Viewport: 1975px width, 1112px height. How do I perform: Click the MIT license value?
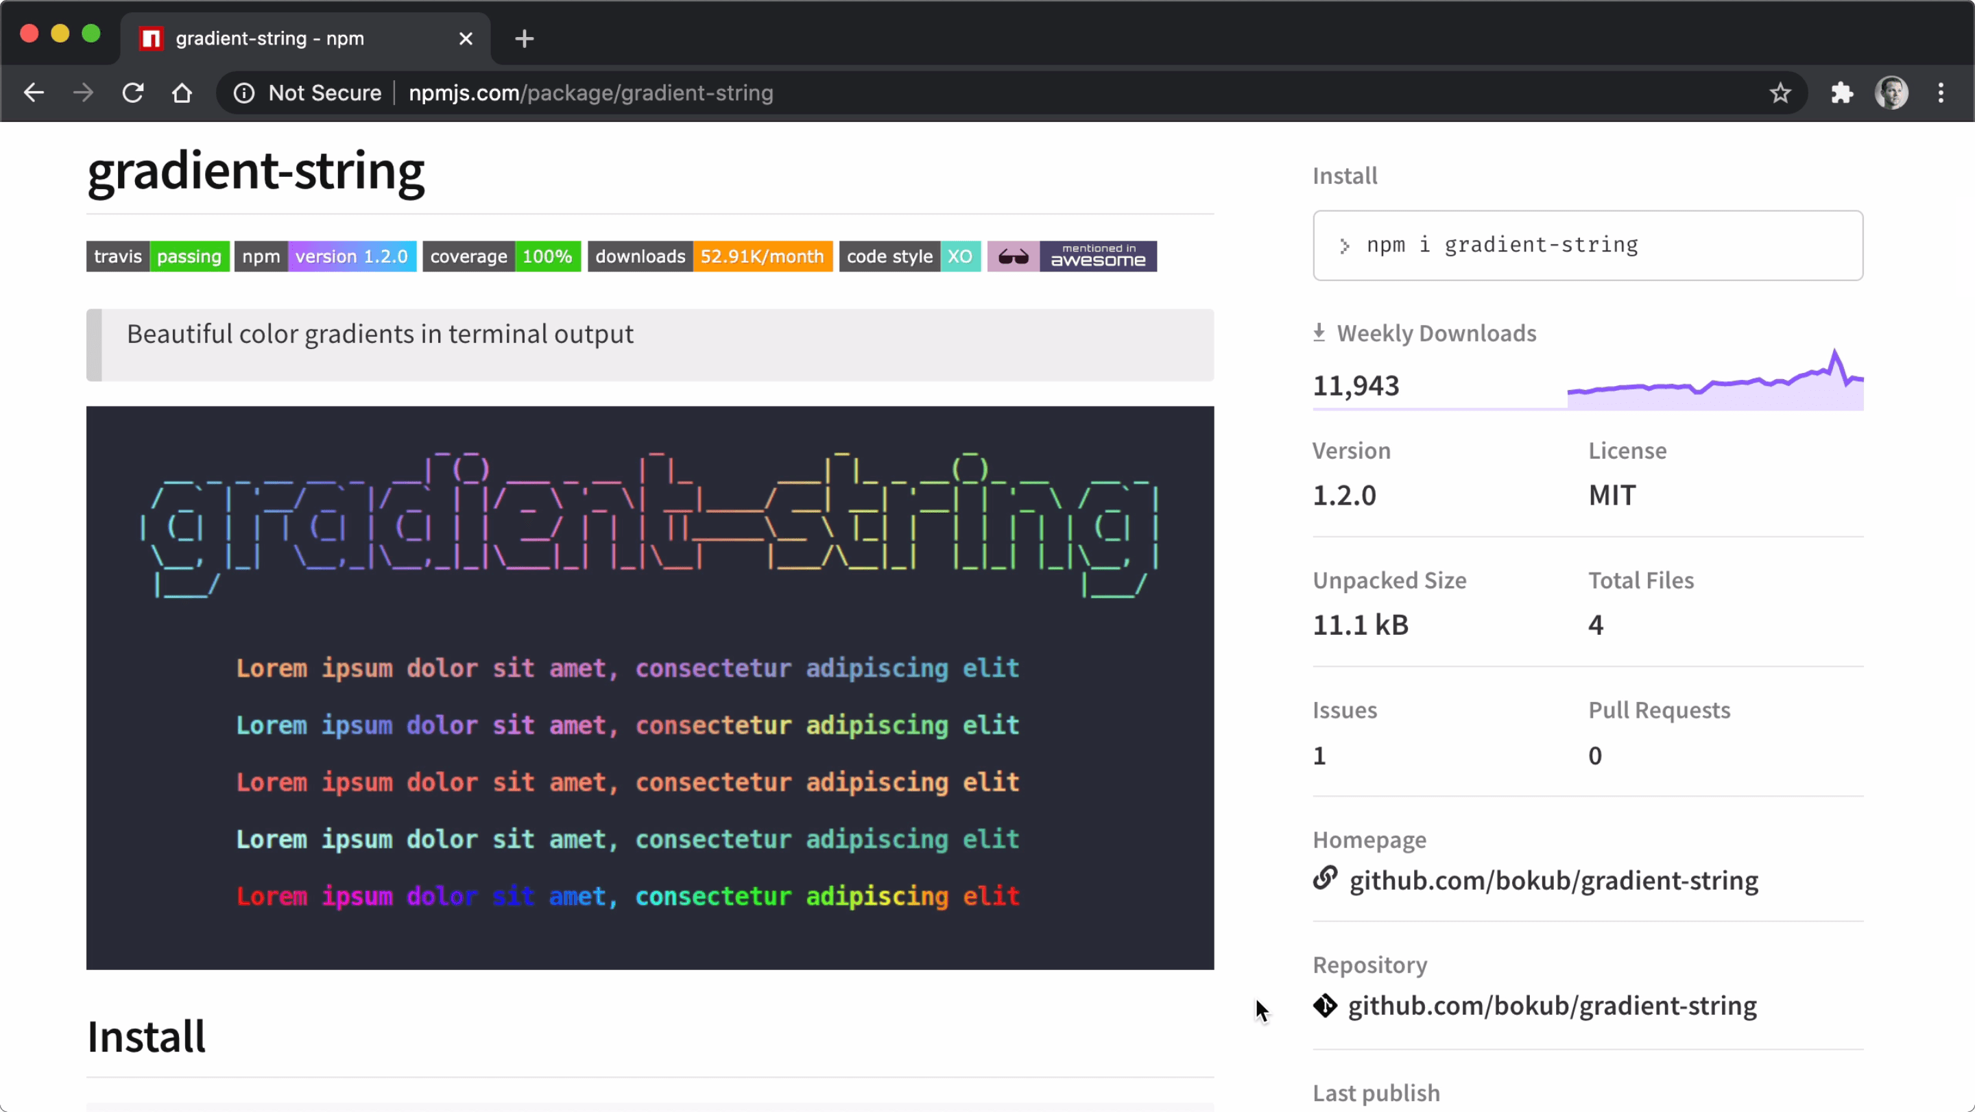pyautogui.click(x=1612, y=495)
